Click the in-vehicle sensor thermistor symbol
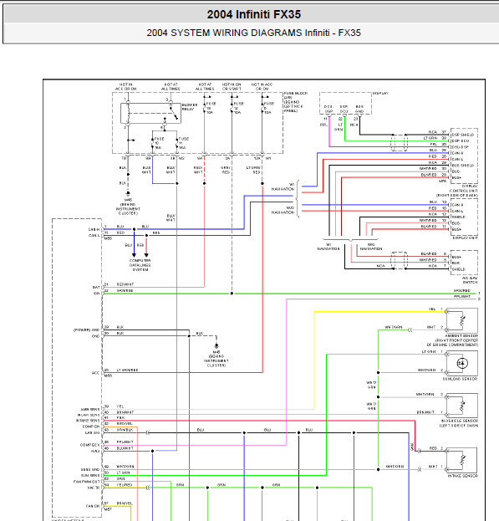This screenshot has height=521, width=499. pyautogui.click(x=462, y=406)
